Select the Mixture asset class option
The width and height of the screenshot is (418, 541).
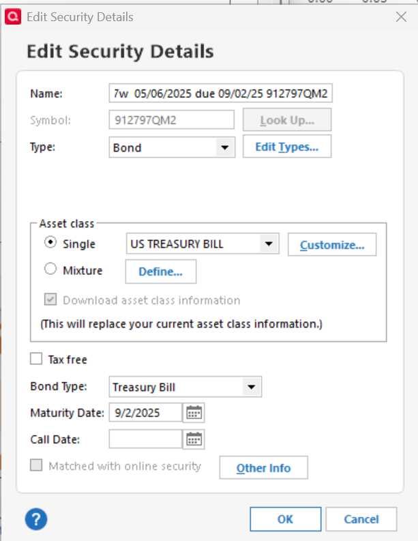50,269
